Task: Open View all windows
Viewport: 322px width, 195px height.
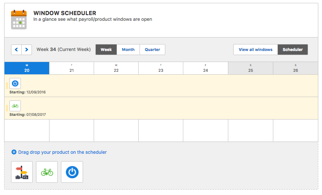Action: 255,50
